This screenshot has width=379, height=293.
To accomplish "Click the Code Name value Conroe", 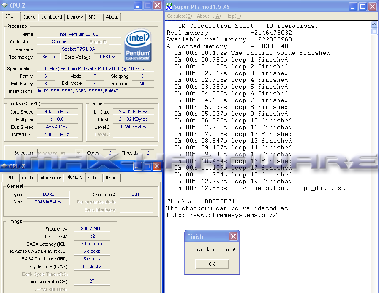I will tap(59, 41).
